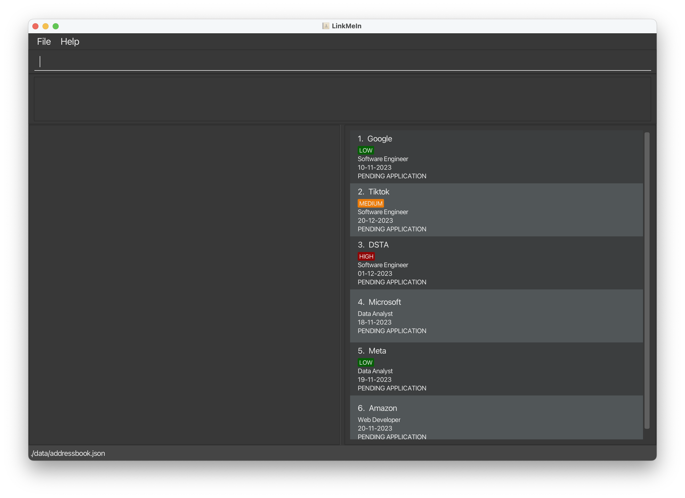
Task: Click Tiktok's Software Engineer role
Action: (x=383, y=212)
